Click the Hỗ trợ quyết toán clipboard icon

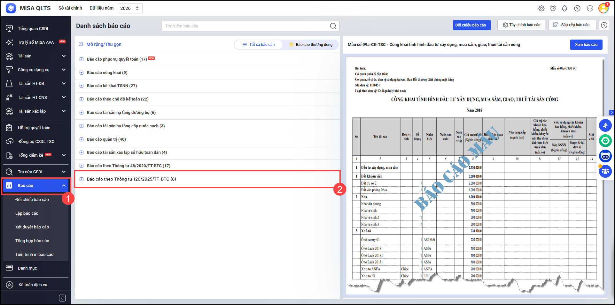[10, 128]
